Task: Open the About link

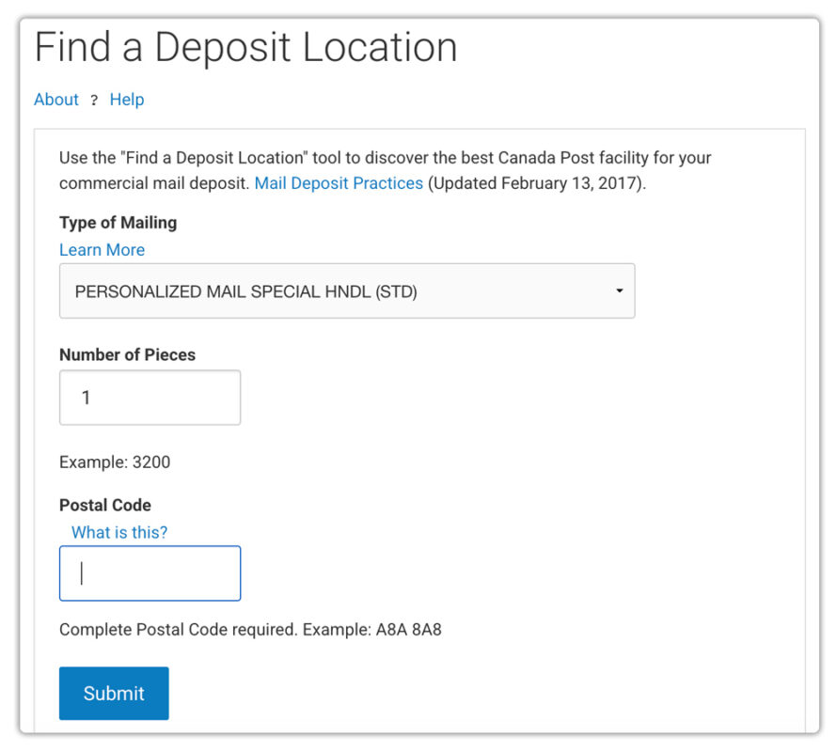Action: coord(56,99)
